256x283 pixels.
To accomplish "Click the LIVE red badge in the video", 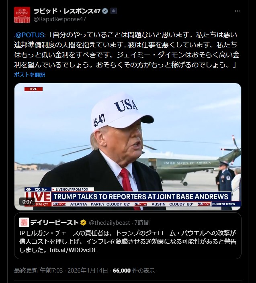I will click(x=33, y=89).
